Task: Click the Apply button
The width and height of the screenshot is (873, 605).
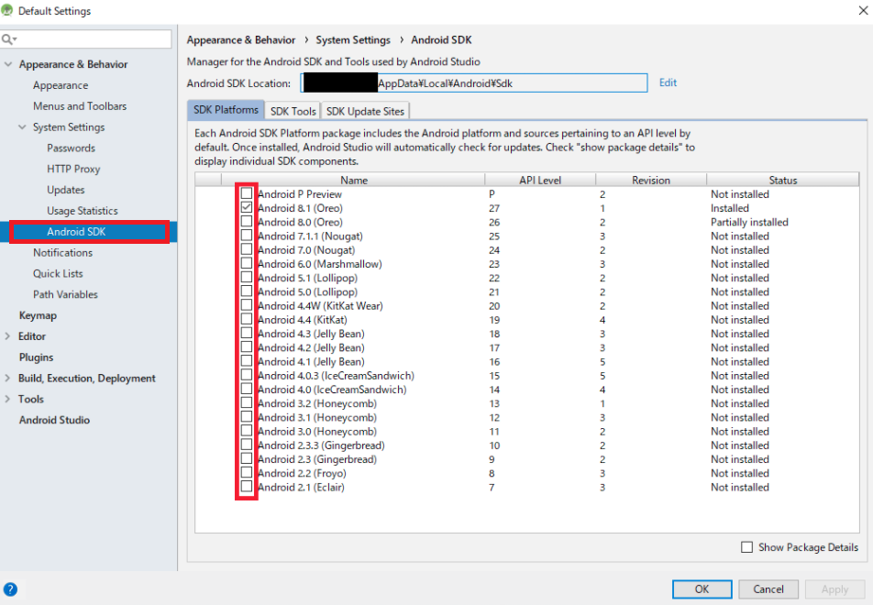Action: 834,588
